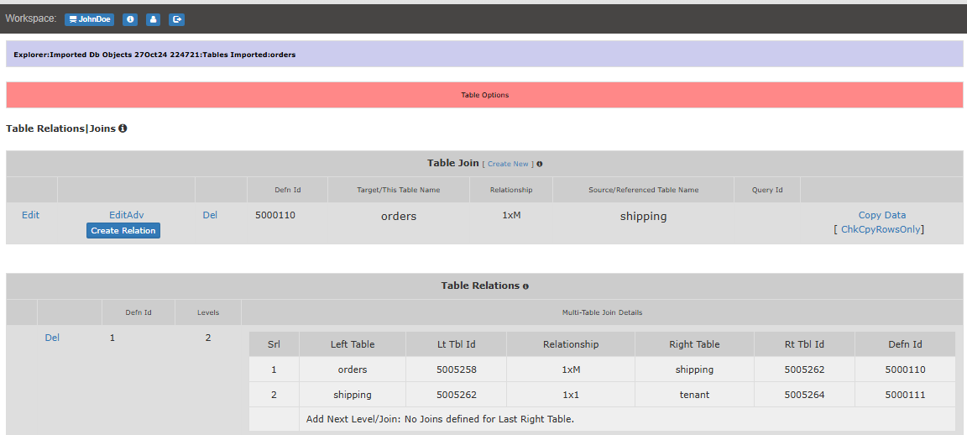The height and width of the screenshot is (435, 967).
Task: Click the 1xM relationship in Table Join row
Action: pyautogui.click(x=513, y=215)
